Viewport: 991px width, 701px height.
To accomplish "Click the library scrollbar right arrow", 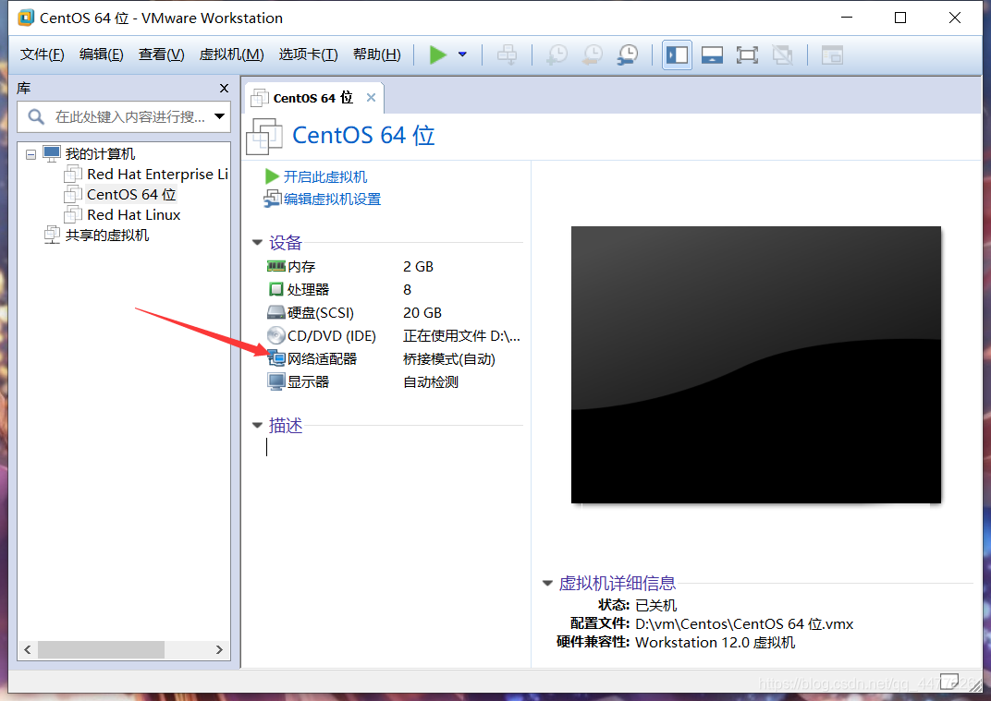I will point(219,649).
